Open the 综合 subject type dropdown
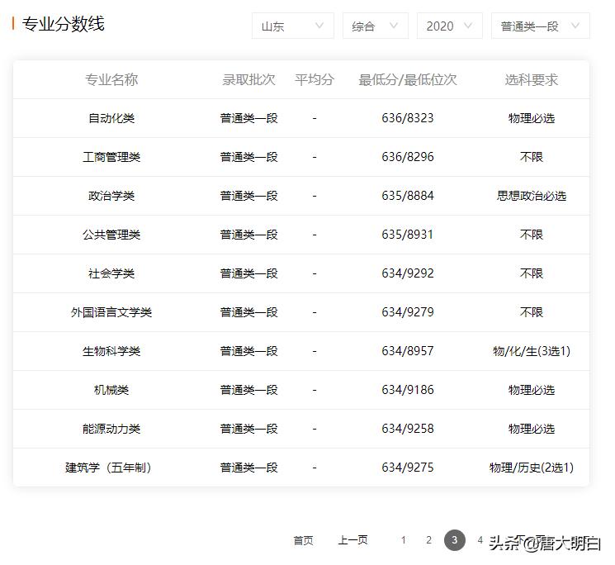 [x=376, y=26]
